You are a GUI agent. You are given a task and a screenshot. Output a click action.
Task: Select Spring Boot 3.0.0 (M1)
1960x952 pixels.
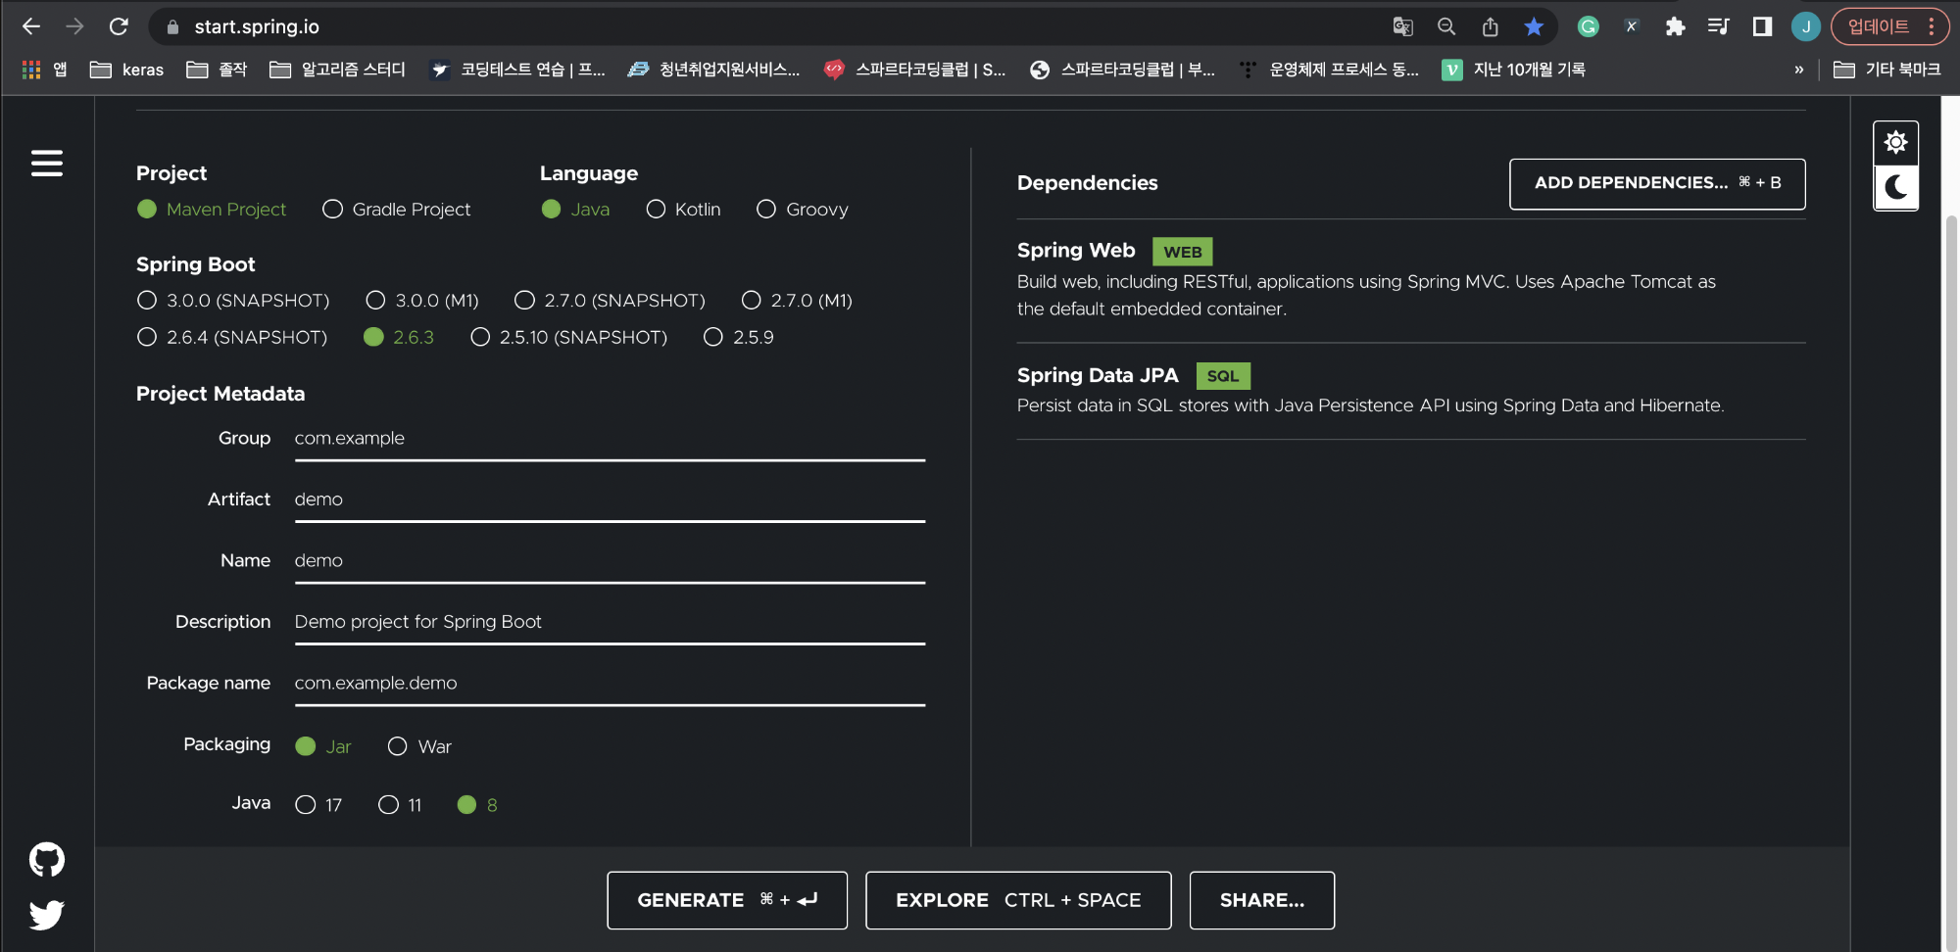(422, 300)
